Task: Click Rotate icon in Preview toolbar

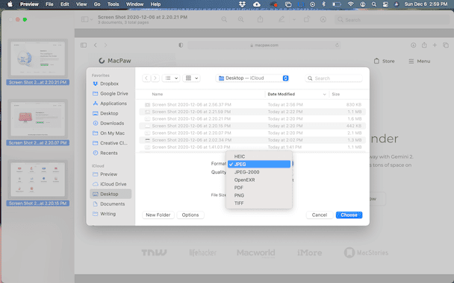Action: pyautogui.click(x=307, y=19)
